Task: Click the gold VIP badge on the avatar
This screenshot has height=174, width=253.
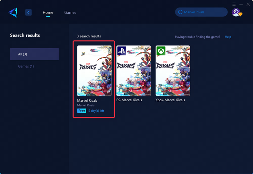Action: (240, 14)
